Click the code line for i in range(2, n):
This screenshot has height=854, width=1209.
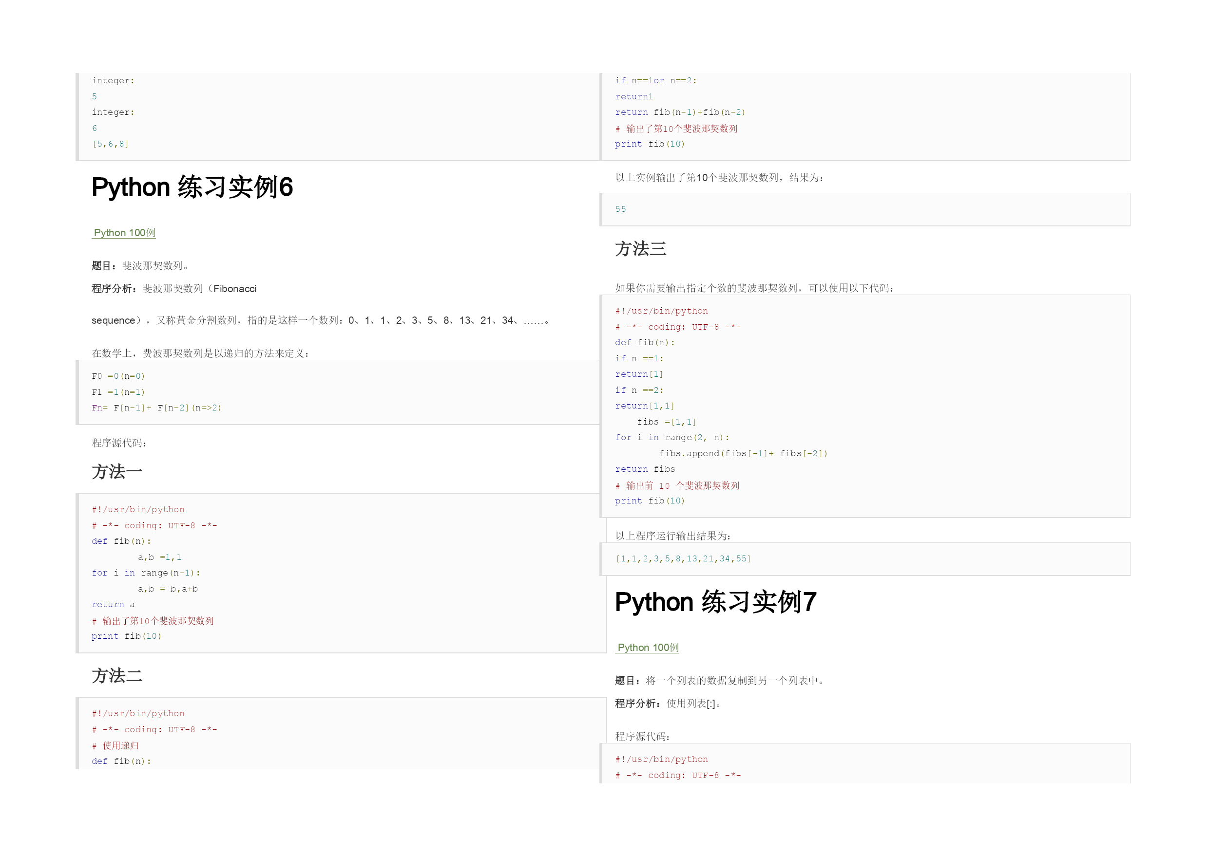click(x=672, y=437)
